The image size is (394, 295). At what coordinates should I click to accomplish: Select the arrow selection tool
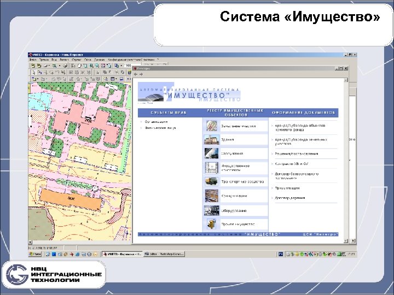[x=33, y=72]
